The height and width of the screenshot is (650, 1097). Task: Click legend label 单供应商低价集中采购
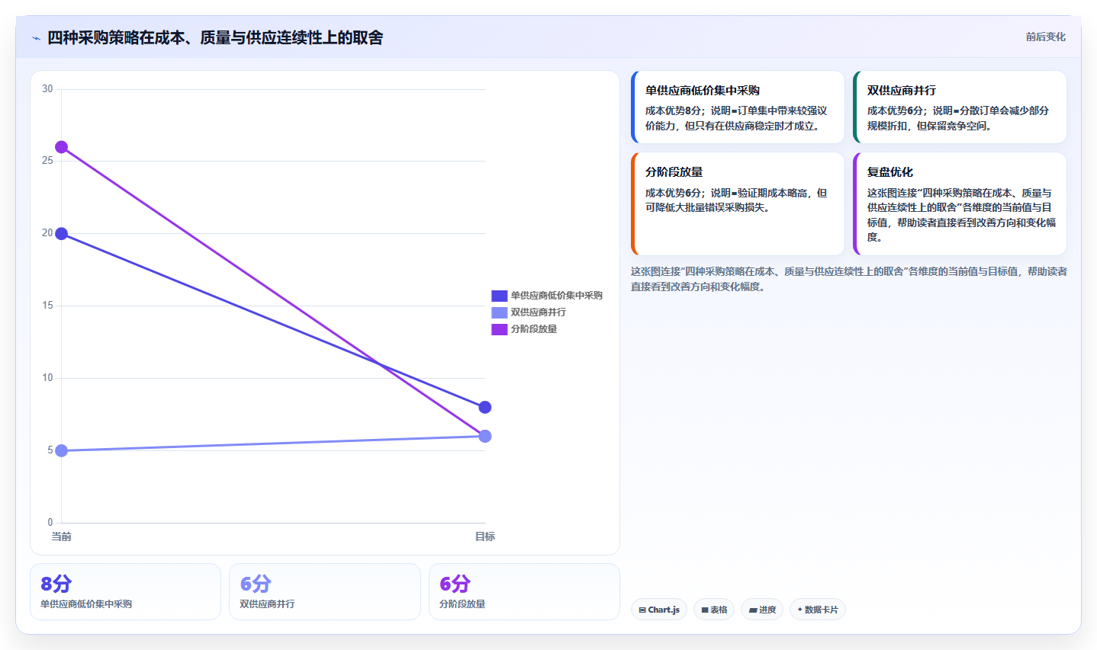[557, 296]
